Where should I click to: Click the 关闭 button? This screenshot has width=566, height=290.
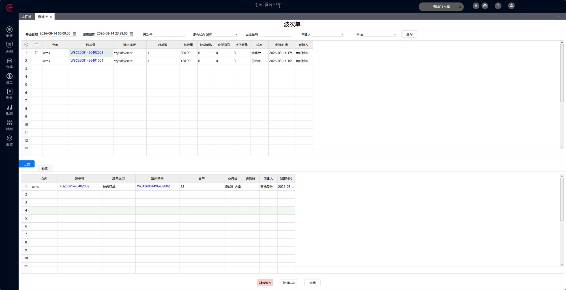click(x=312, y=283)
